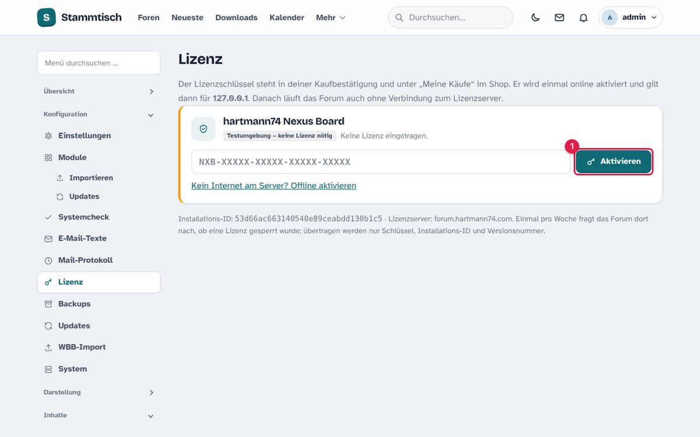This screenshot has height=437, width=700.
Task: Click the admin avatar with letter A
Action: [x=610, y=17]
